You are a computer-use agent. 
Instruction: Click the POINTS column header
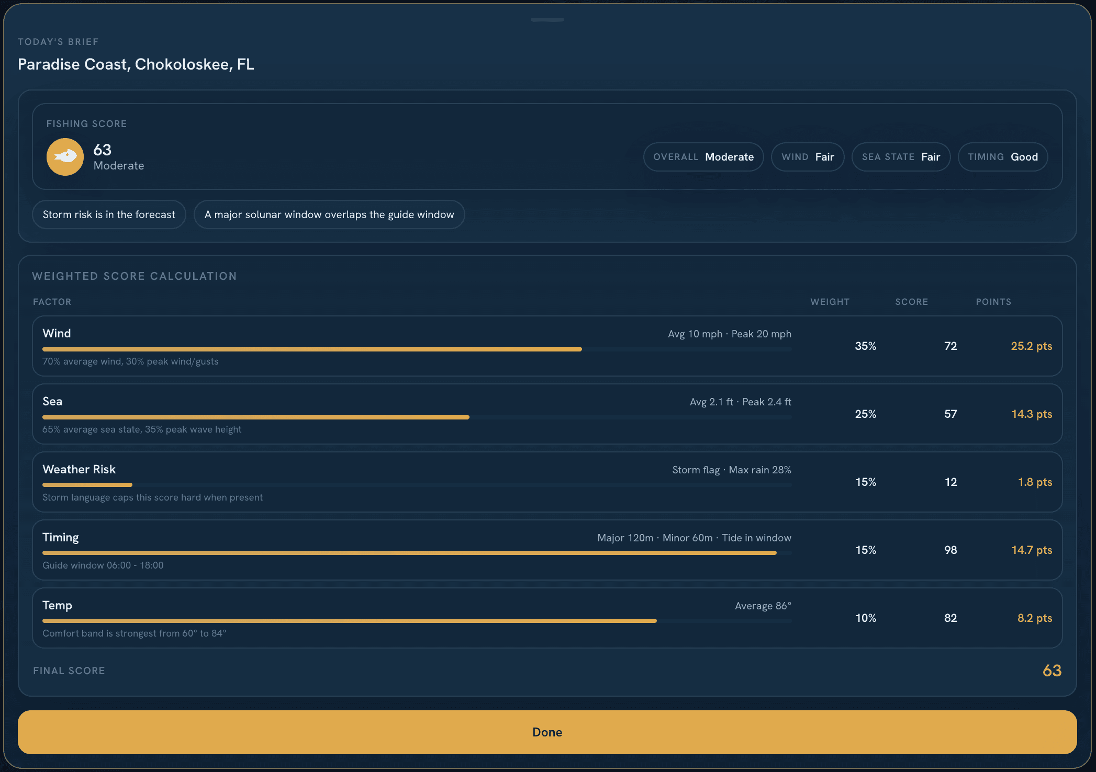[x=993, y=302]
